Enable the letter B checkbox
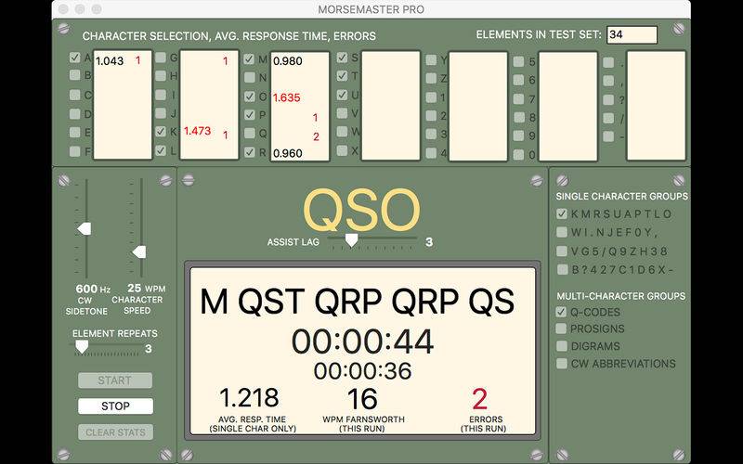This screenshot has height=464, width=743. (x=75, y=75)
